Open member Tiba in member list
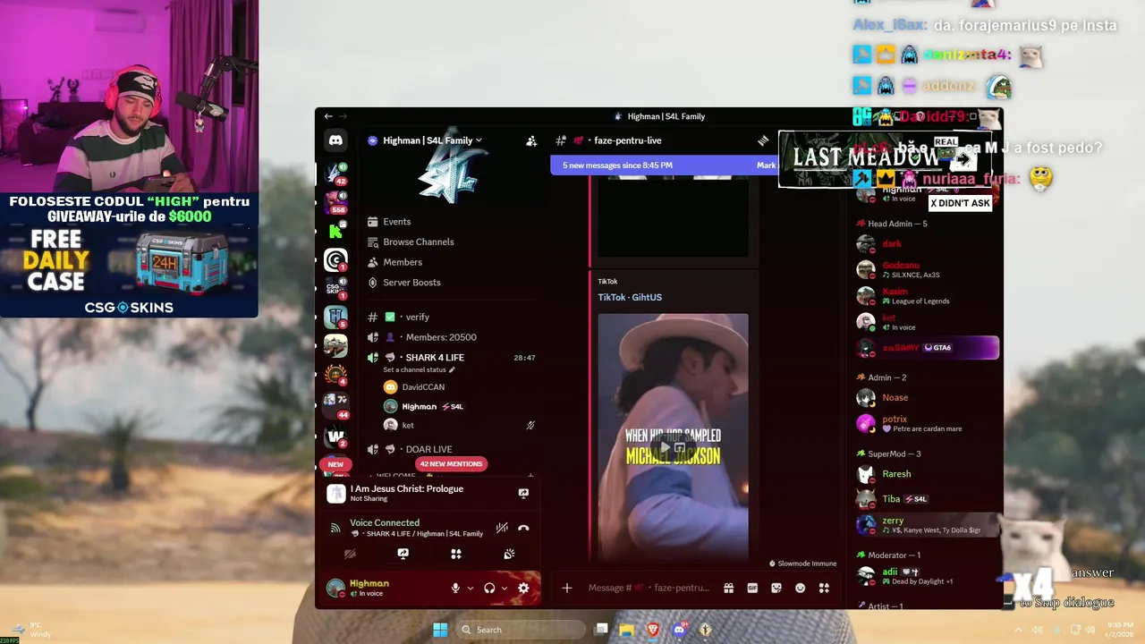Viewport: 1145px width, 644px height. [x=926, y=499]
